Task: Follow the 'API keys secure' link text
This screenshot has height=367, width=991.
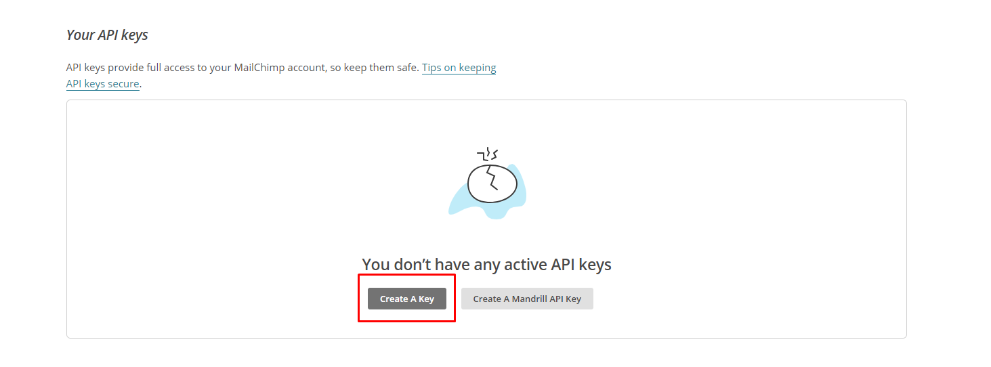Action: (102, 84)
